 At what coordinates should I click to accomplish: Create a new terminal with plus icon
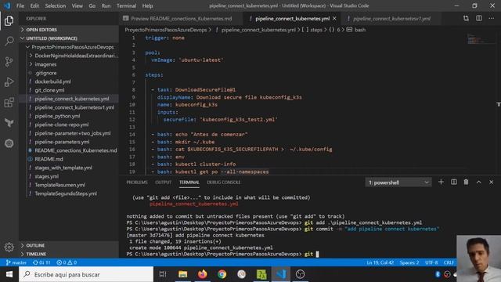coord(441,183)
